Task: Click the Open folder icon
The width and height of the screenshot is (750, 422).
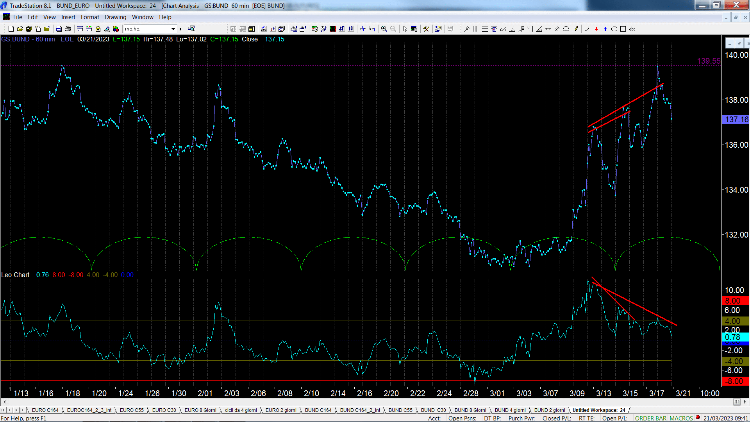Action: point(20,29)
